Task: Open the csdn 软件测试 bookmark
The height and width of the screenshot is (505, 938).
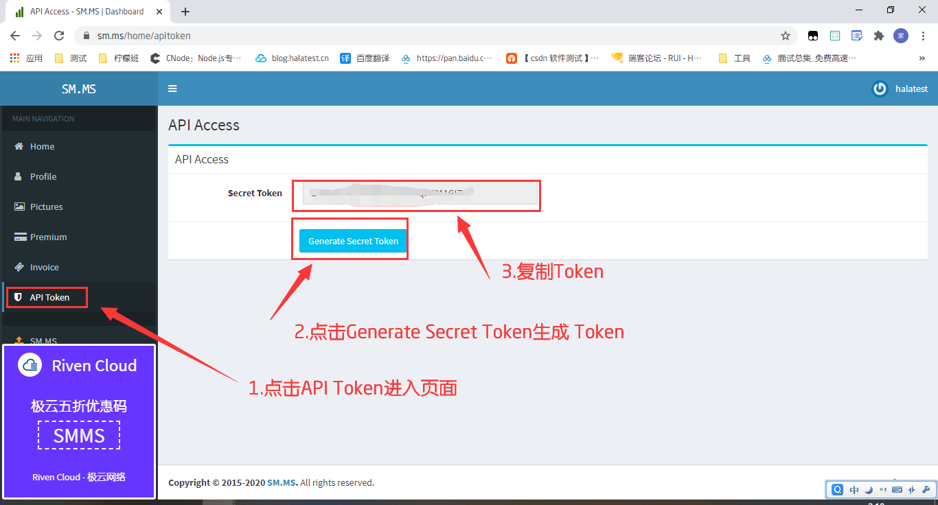Action: coord(553,58)
